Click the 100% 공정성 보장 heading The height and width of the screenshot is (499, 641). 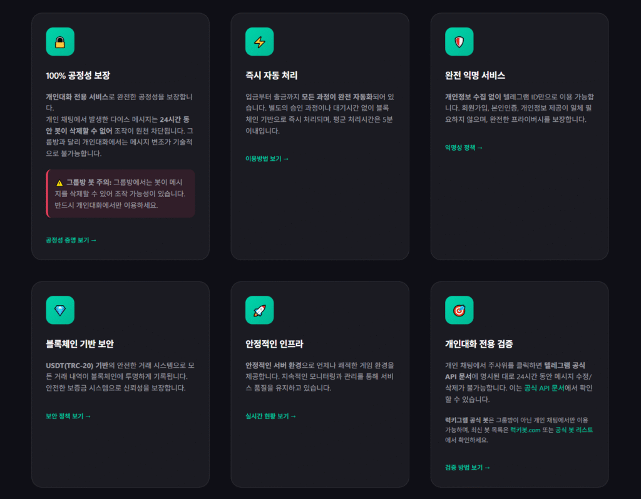tap(78, 76)
